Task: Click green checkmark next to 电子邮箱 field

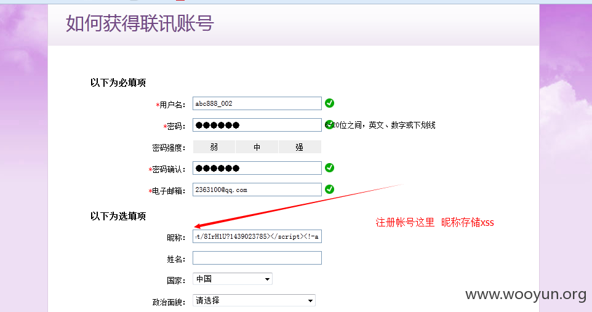Action: click(x=330, y=189)
